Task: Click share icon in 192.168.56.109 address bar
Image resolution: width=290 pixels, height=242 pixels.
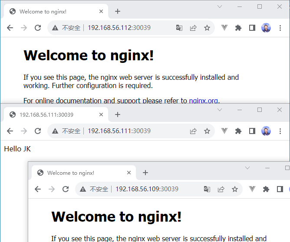Action: [x=221, y=189]
